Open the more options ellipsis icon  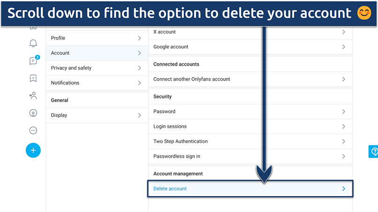(33, 131)
